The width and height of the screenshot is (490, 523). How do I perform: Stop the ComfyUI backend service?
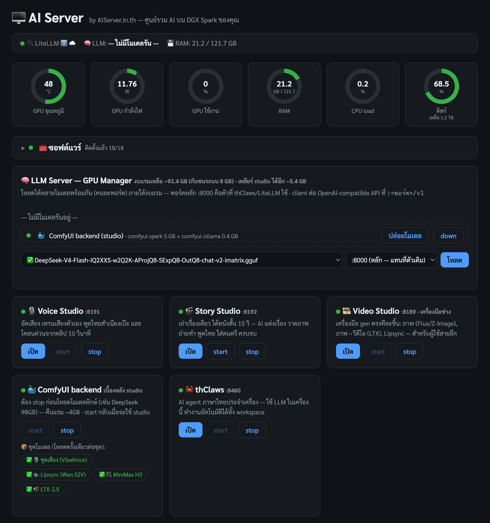click(67, 430)
